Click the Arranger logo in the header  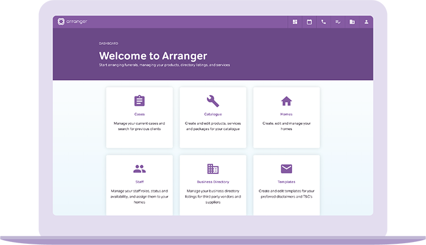(x=72, y=21)
